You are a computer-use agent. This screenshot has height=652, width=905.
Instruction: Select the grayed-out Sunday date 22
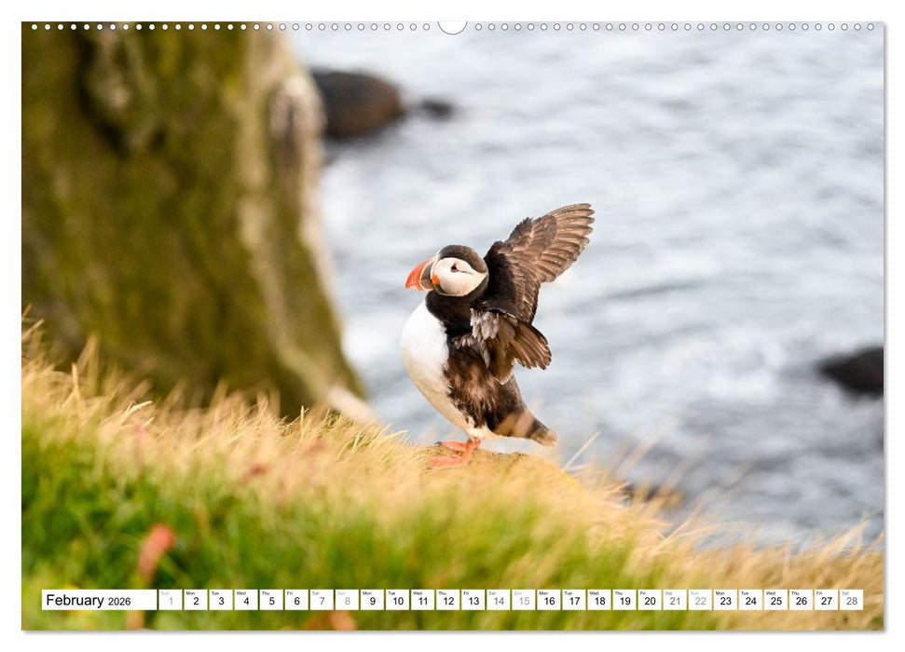702,601
